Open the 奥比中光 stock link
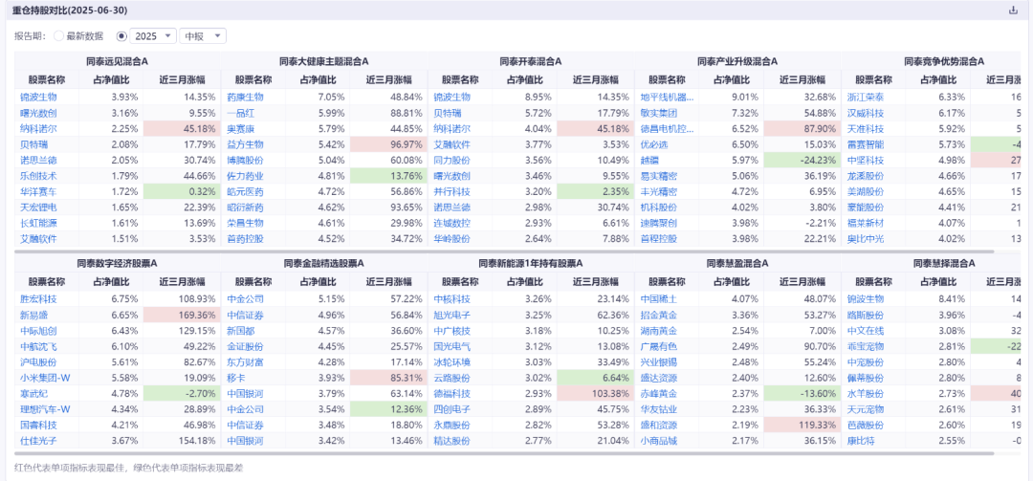The height and width of the screenshot is (481, 1033). click(x=866, y=239)
